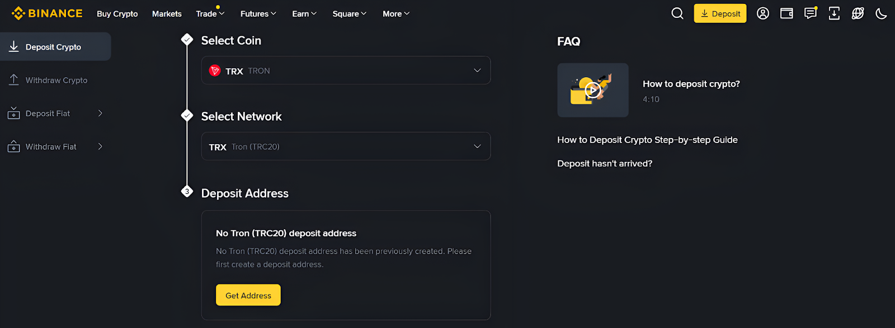Open the Deposit hasn't arrived link
Image resolution: width=895 pixels, height=328 pixels.
pyautogui.click(x=604, y=163)
